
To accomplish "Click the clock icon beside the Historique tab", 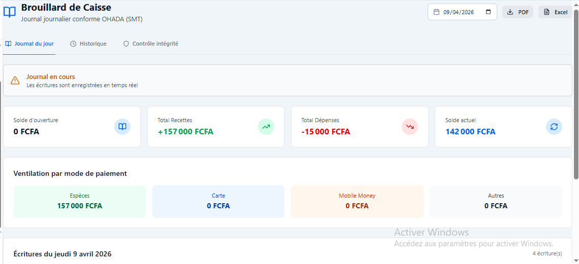I will coord(74,44).
